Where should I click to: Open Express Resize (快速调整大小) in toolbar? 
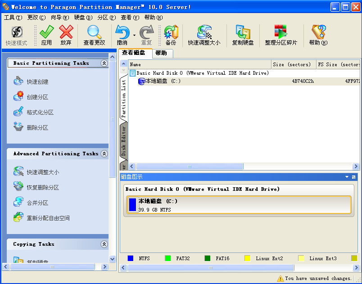(x=204, y=35)
